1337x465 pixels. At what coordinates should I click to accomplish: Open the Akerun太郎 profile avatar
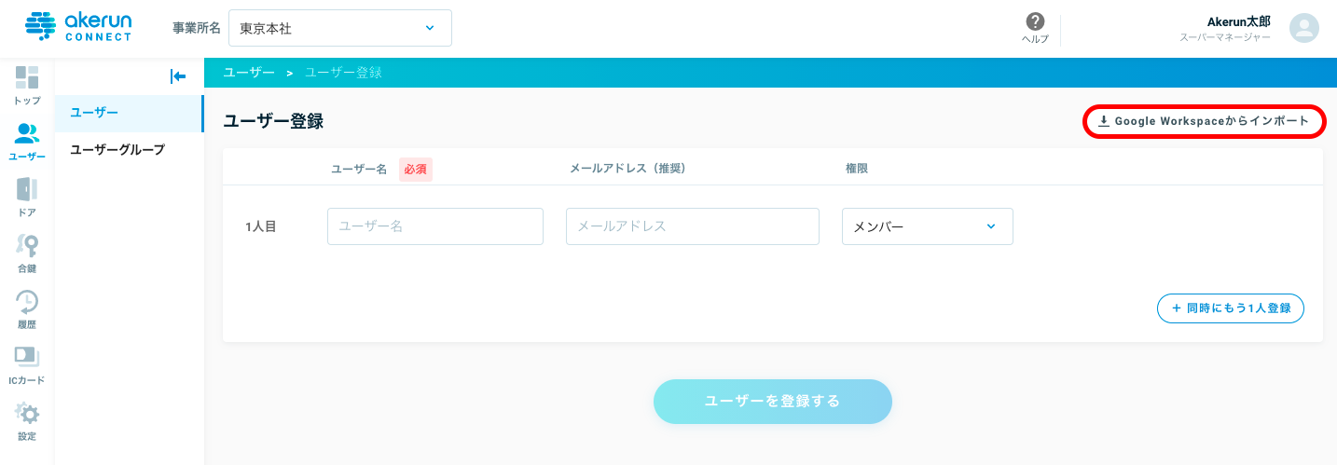point(1304,28)
